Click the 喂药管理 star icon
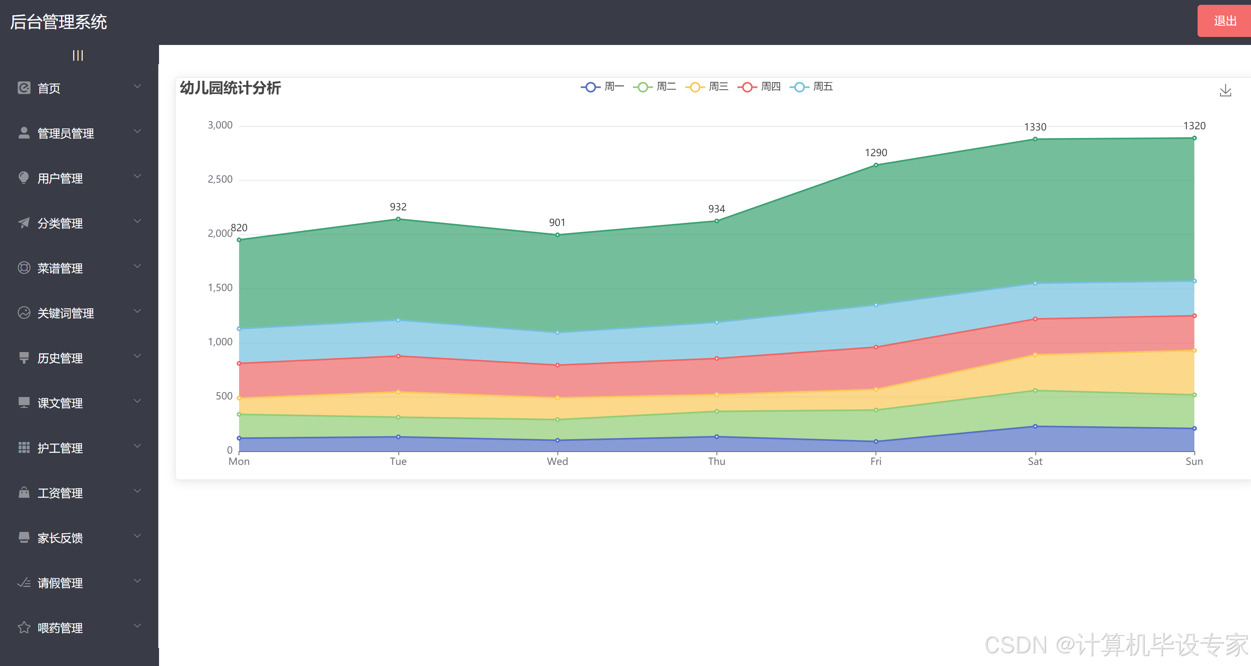The image size is (1251, 666). pyautogui.click(x=24, y=627)
